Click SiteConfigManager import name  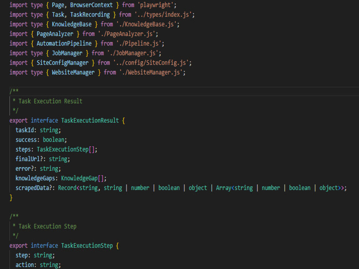[x=62, y=63]
